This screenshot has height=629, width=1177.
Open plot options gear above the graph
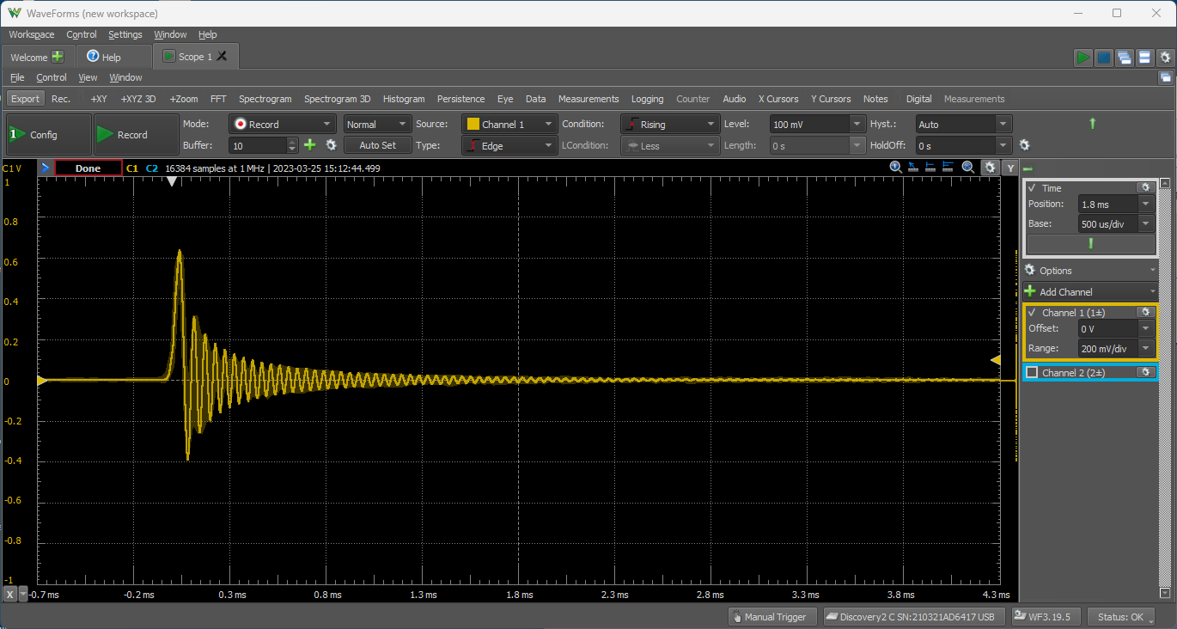click(990, 168)
